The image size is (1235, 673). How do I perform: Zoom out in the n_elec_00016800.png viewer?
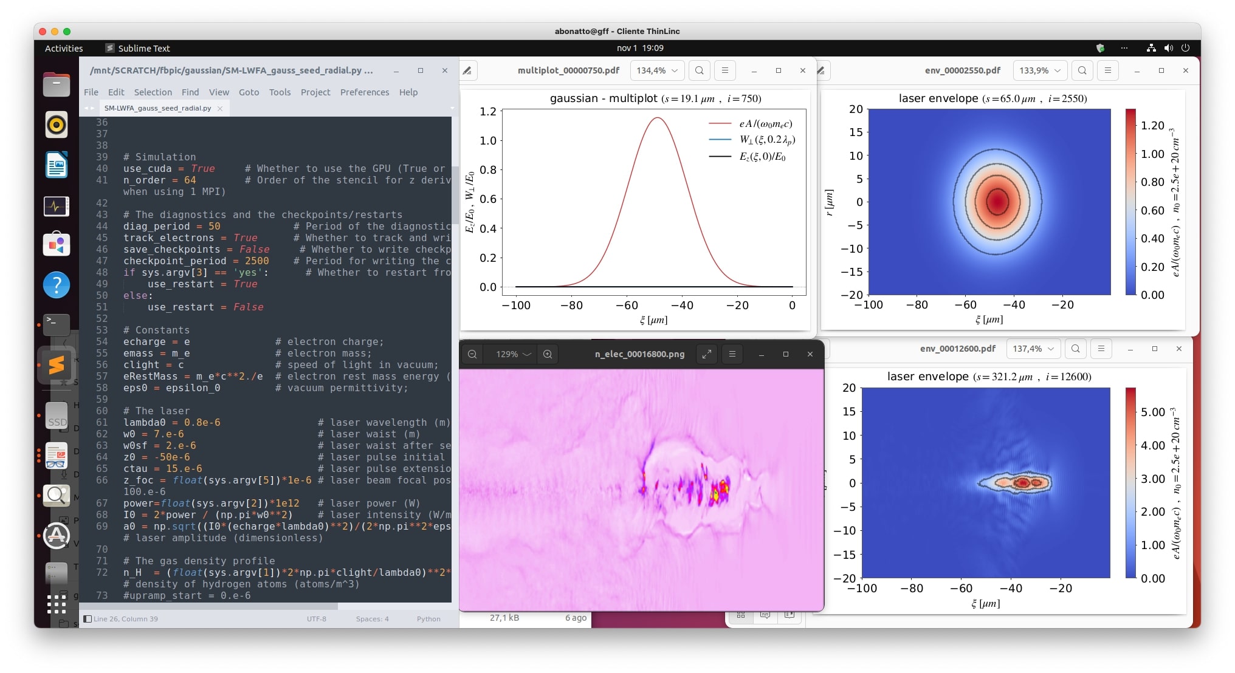(472, 354)
